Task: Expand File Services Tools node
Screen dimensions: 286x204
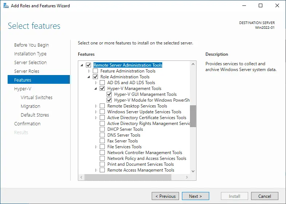Action: (x=96, y=147)
